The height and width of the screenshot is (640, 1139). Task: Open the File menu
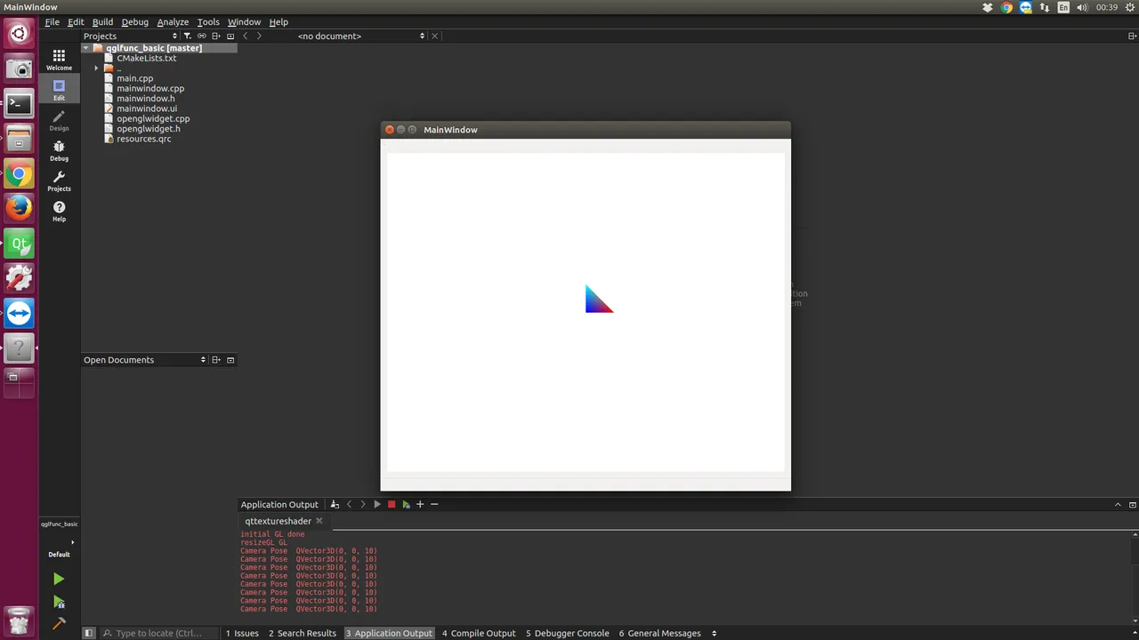(x=53, y=21)
